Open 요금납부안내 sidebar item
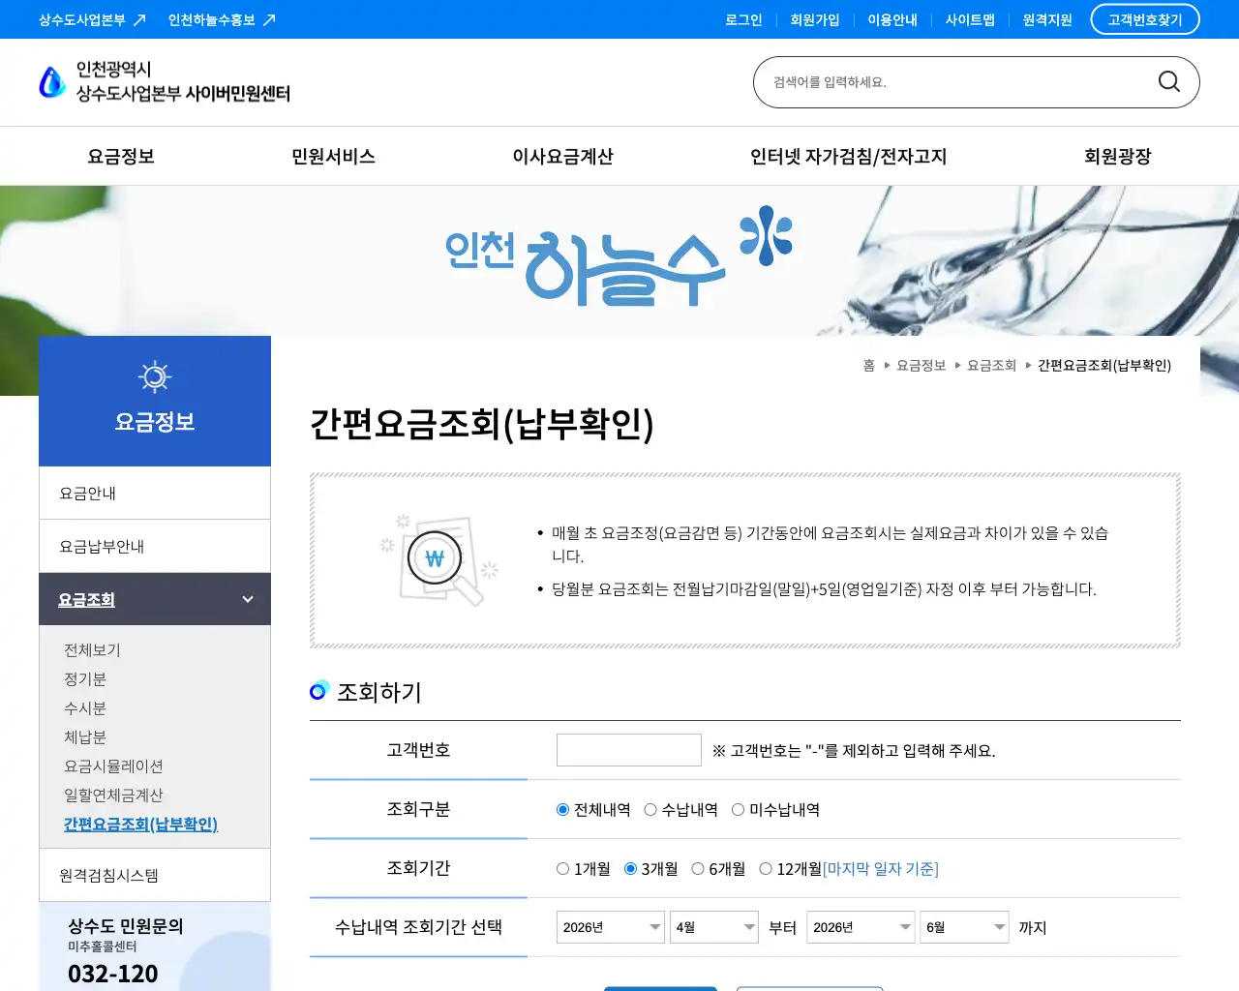Screen dimensions: 1239x991 coord(155,546)
